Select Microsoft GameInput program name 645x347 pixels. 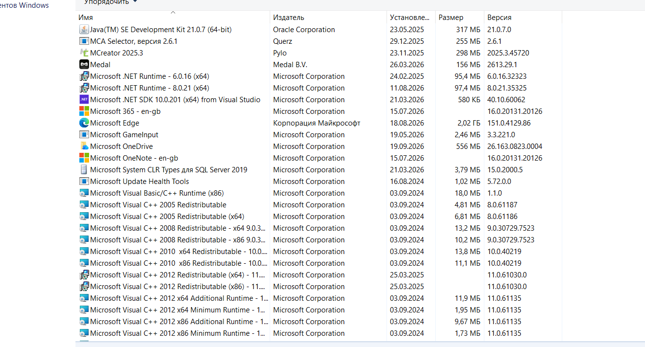click(x=124, y=135)
